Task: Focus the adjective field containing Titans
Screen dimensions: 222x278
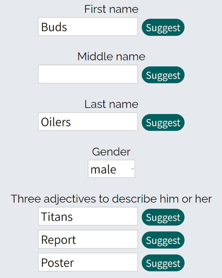Action: pos(88,217)
